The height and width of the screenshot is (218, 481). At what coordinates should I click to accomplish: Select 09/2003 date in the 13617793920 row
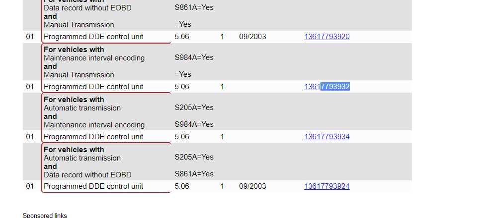tap(252, 37)
